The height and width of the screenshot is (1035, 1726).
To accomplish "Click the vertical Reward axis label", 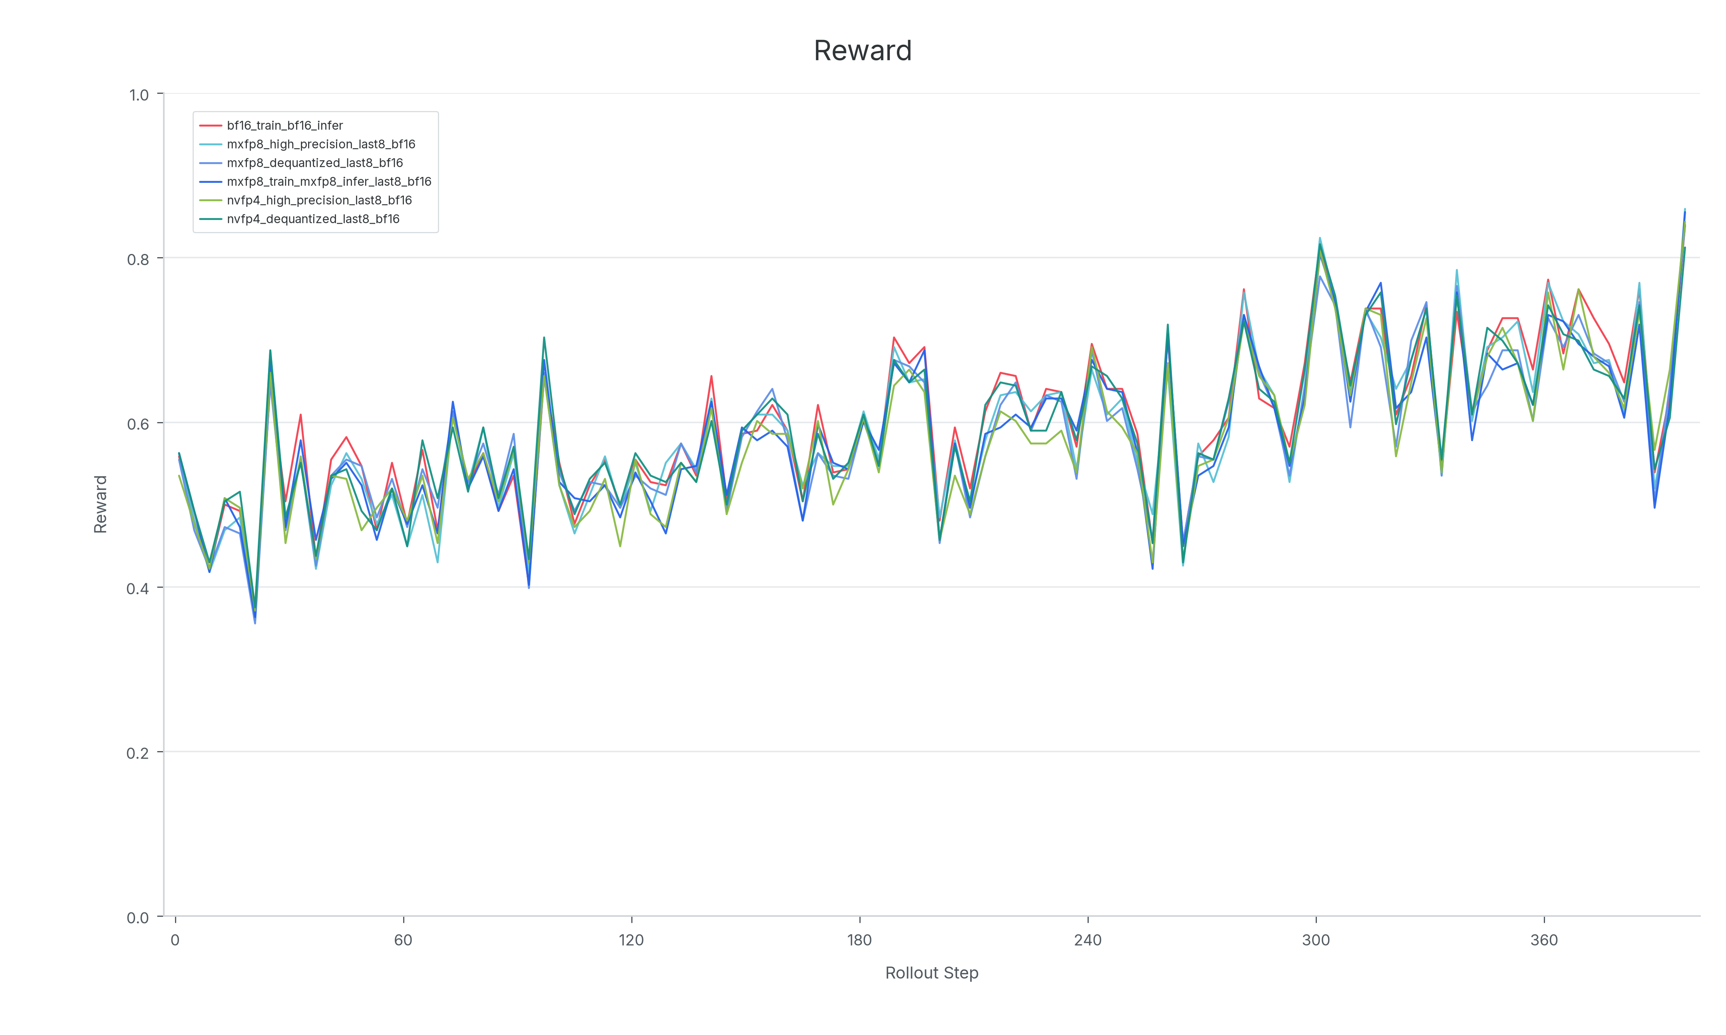I will pos(100,504).
